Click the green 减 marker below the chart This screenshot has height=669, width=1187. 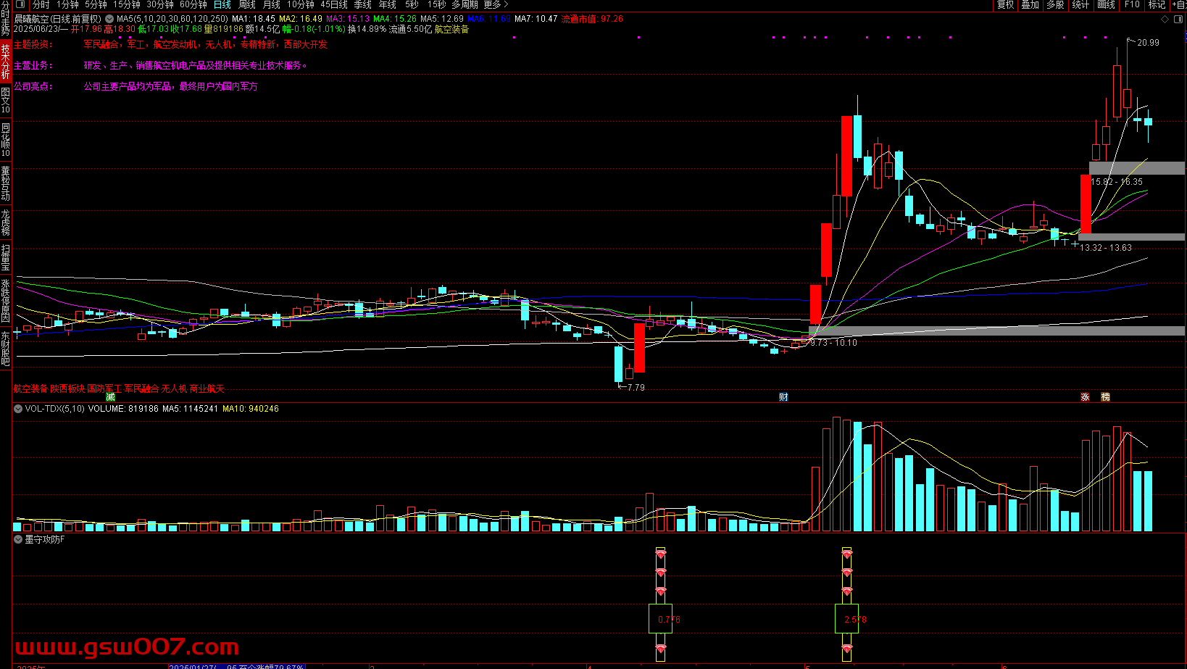pos(110,397)
